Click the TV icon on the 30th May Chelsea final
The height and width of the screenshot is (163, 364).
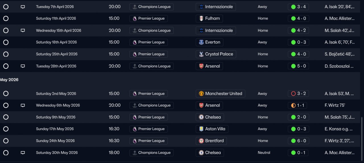click(x=23, y=153)
